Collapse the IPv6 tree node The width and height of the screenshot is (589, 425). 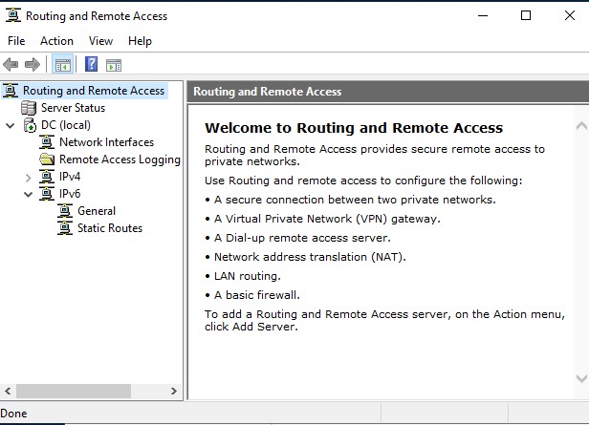(28, 194)
